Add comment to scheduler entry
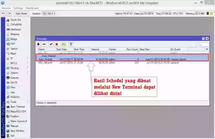The height and width of the screenshot is (139, 215). coord(64,44)
